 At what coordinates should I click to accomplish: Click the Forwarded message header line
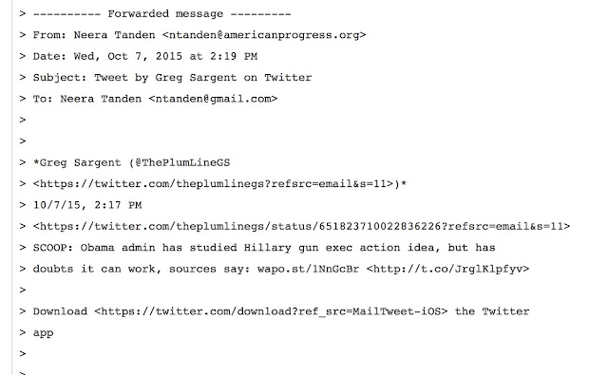161,14
